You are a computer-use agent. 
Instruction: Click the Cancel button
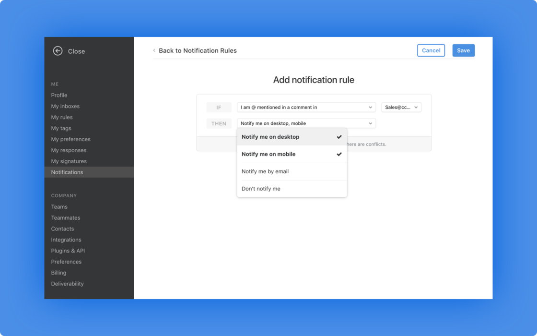coord(431,50)
